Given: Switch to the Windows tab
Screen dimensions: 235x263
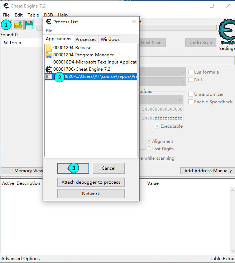Looking at the screenshot, I should tap(110, 39).
